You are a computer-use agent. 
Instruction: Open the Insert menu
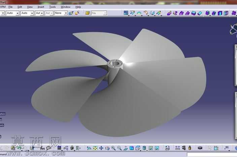tap(41, 7)
